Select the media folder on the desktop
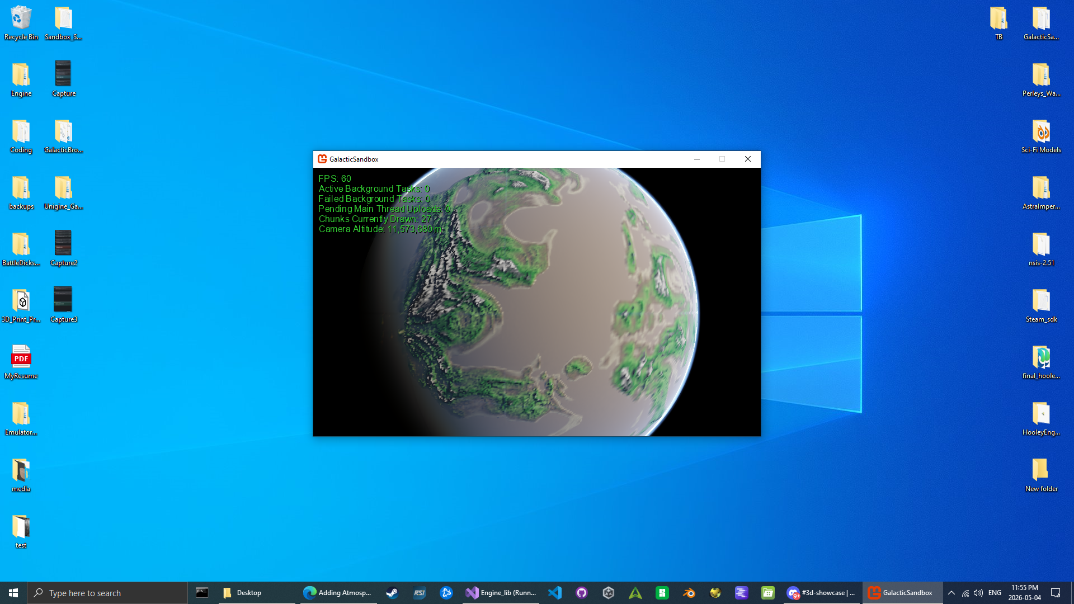 pos(21,475)
